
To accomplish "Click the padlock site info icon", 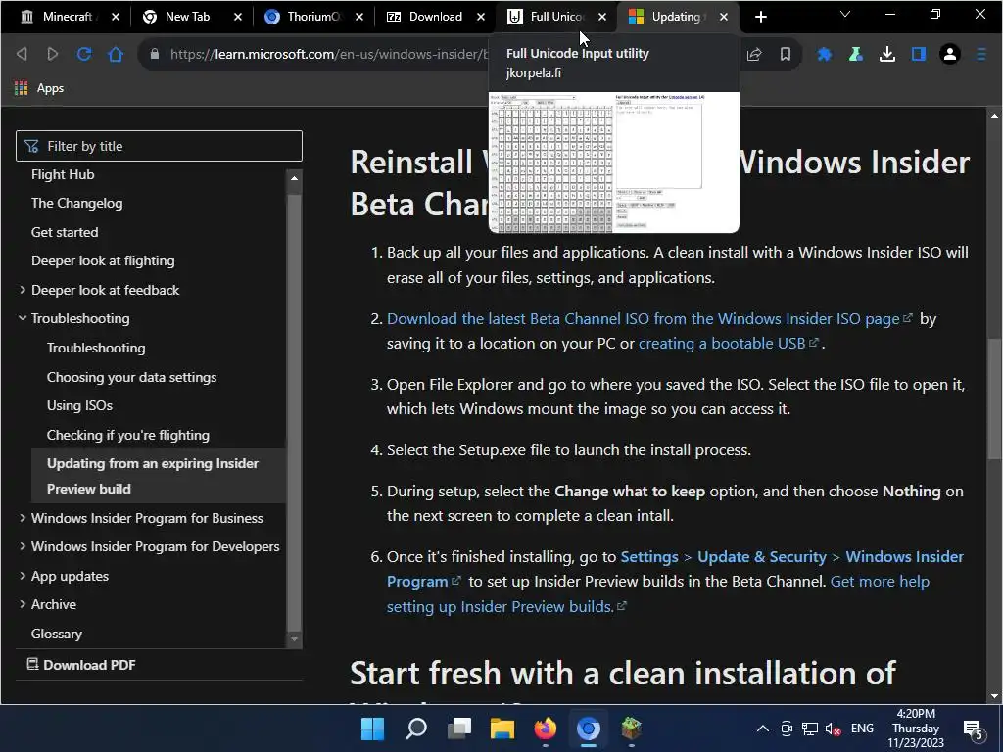I will pyautogui.click(x=154, y=55).
